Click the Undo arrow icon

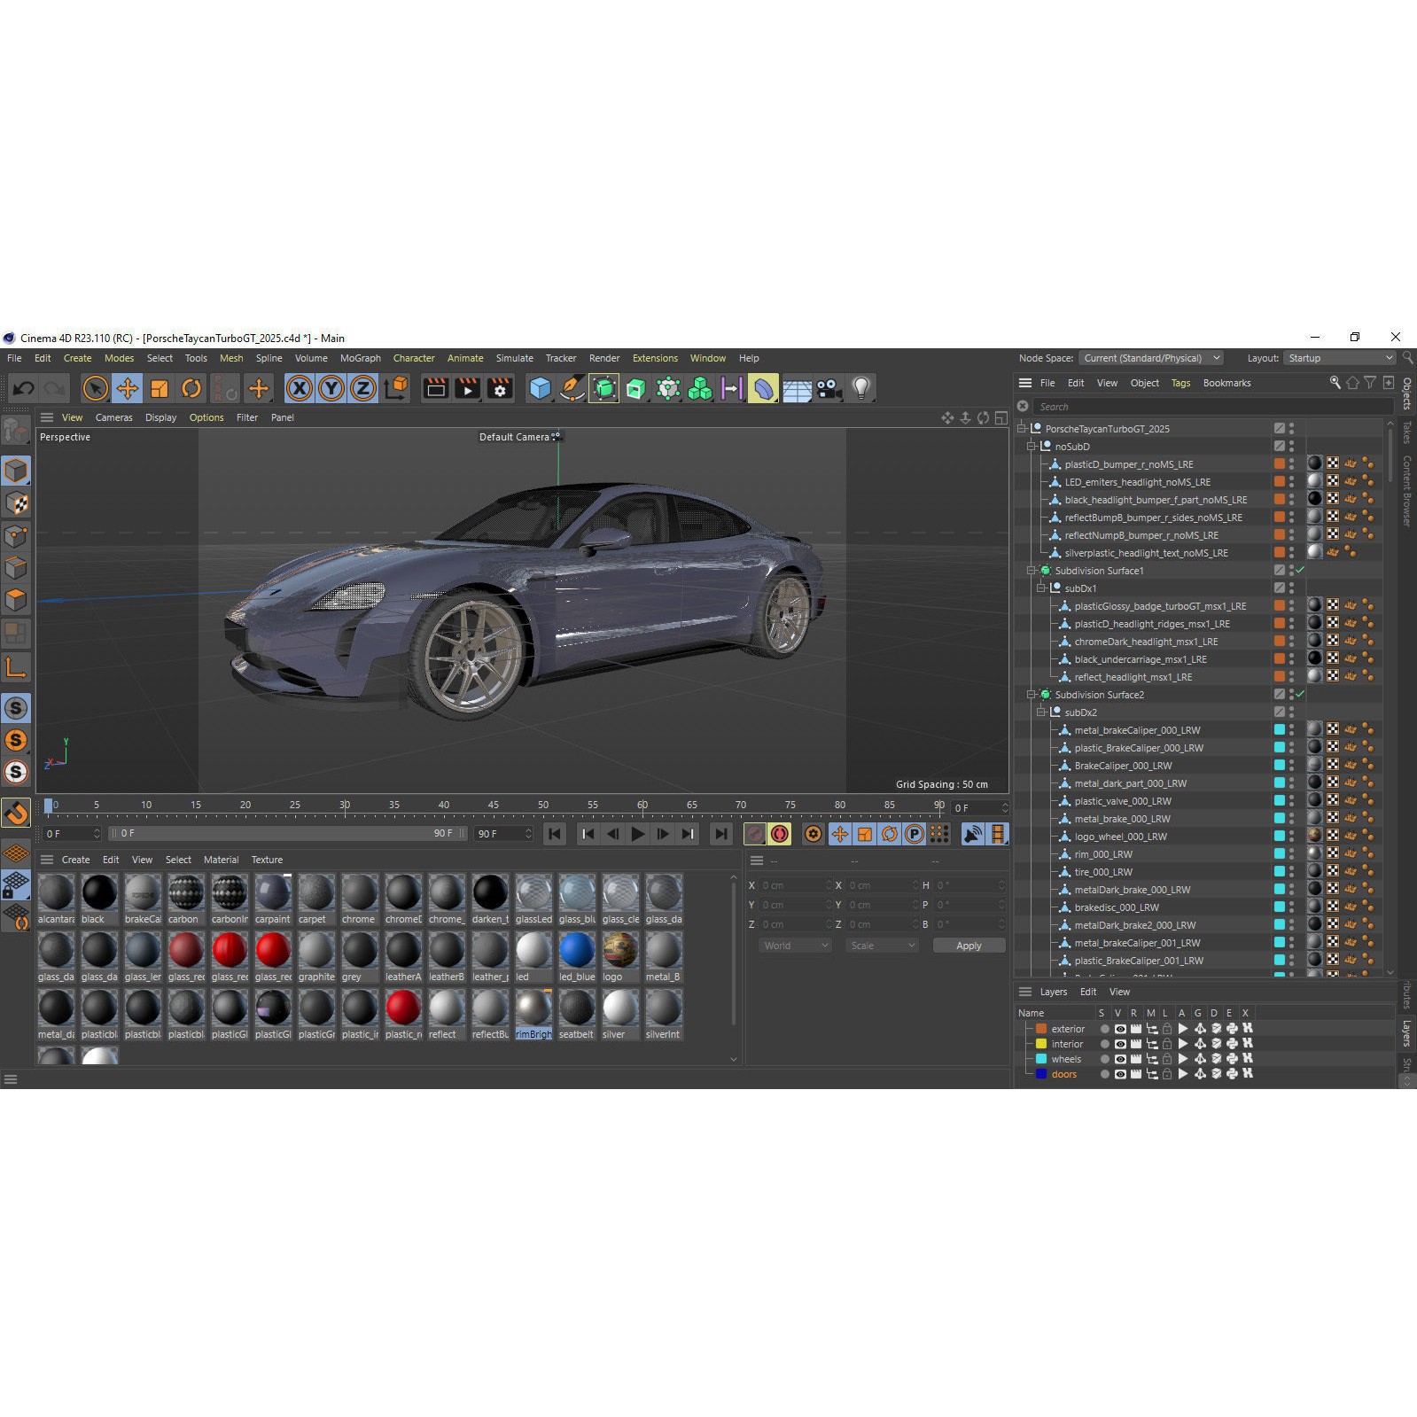point(24,388)
